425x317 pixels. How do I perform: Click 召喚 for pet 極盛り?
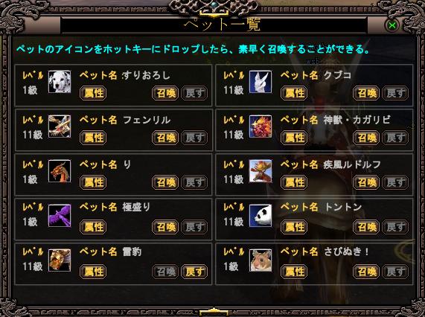click(165, 227)
